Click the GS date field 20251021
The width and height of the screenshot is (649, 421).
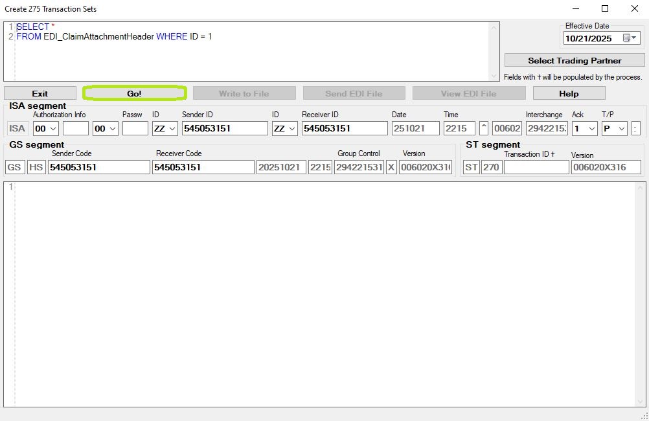coord(281,167)
